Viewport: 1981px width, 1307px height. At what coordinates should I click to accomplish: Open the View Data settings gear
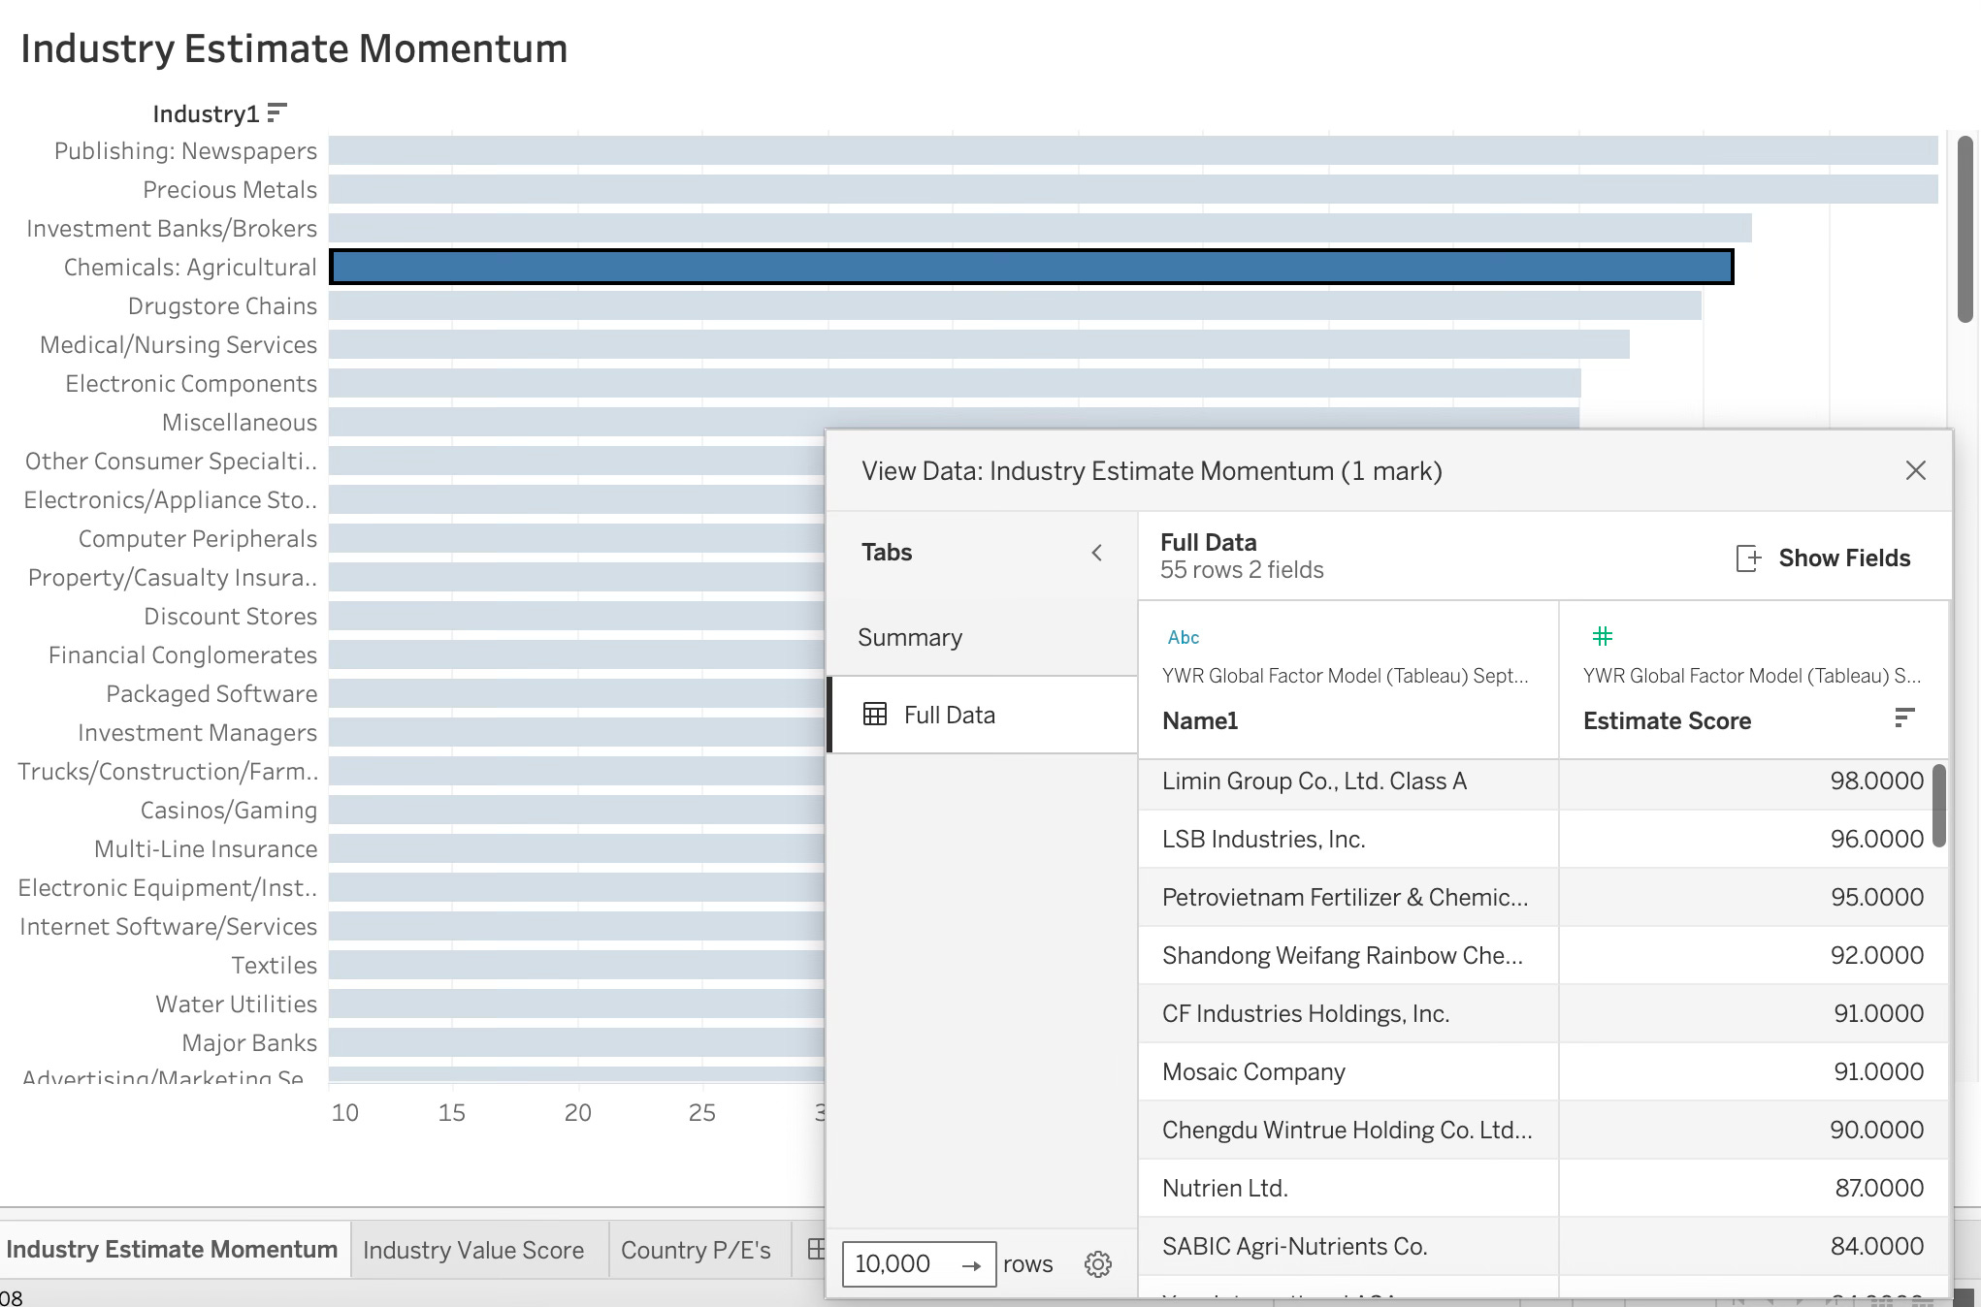click(x=1097, y=1264)
